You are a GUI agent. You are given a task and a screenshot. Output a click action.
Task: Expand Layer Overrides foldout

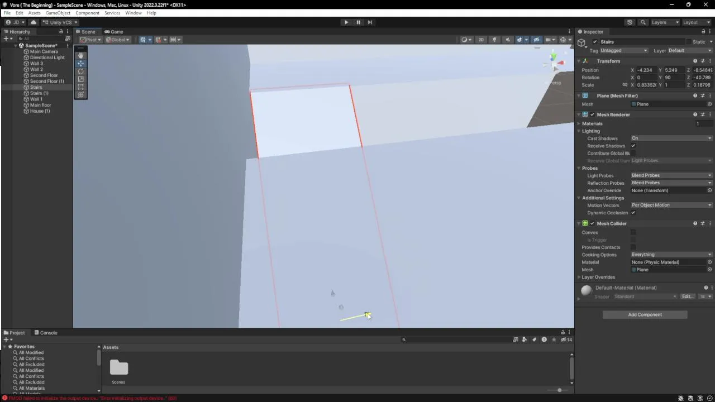[x=579, y=277]
